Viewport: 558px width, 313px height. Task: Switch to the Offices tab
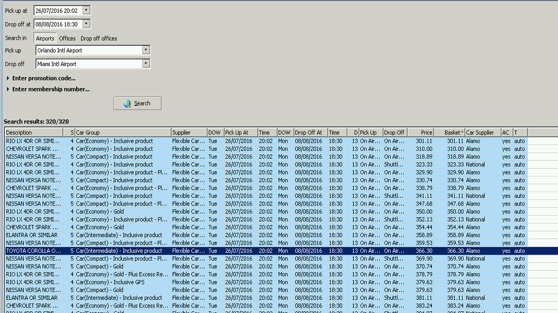pyautogui.click(x=67, y=39)
